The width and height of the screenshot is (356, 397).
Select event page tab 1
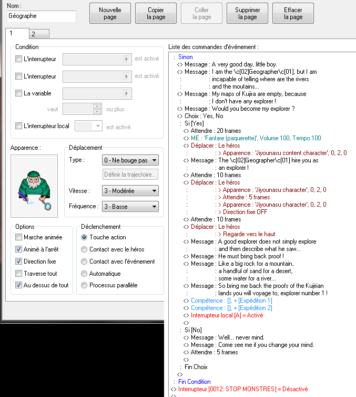pos(17,33)
